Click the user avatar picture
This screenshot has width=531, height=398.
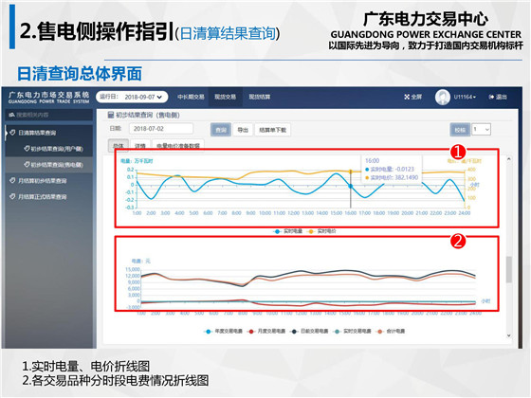(x=442, y=97)
